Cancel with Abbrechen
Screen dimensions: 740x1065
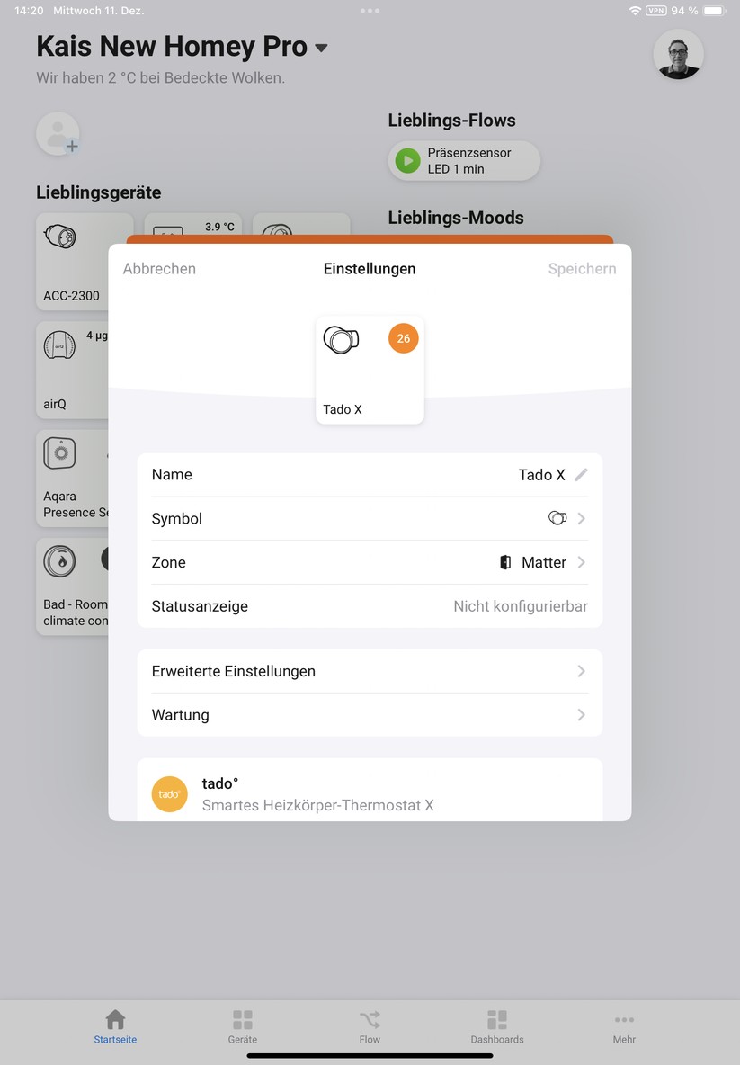point(159,269)
